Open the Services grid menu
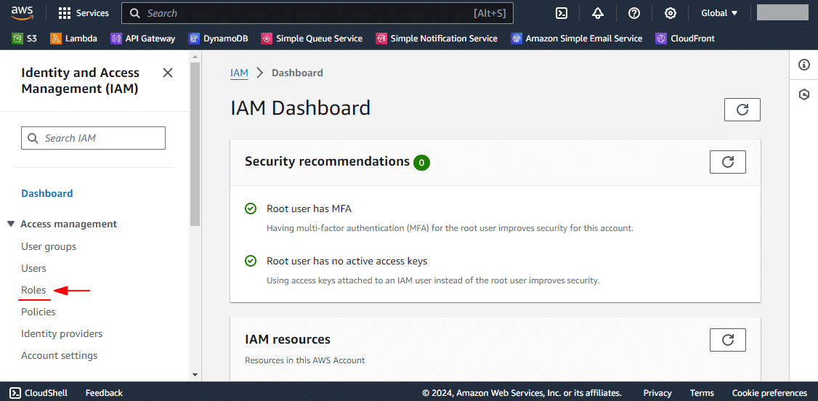The image size is (818, 401). pos(84,13)
